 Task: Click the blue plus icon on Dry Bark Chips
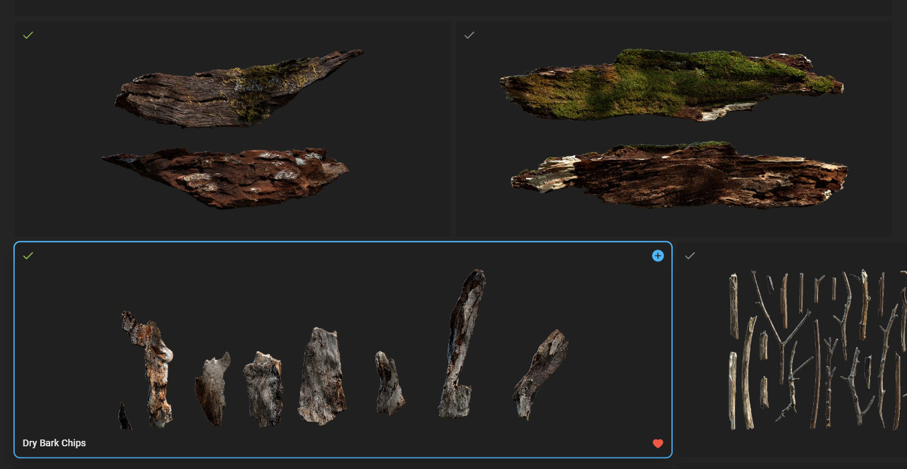click(x=658, y=256)
